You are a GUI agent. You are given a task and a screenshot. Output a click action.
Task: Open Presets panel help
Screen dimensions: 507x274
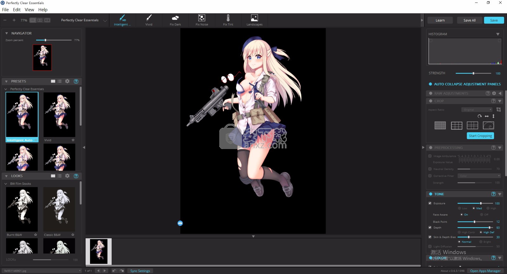coord(76,81)
